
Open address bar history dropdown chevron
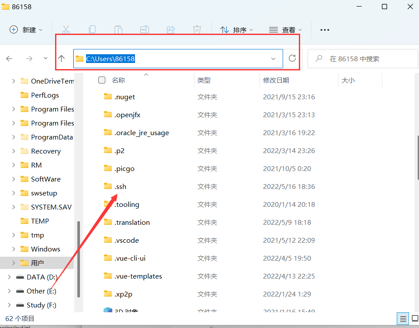coord(273,59)
